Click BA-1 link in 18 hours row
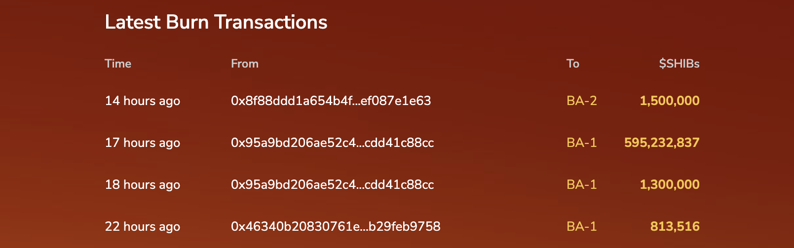The height and width of the screenshot is (248, 794). pos(581,184)
